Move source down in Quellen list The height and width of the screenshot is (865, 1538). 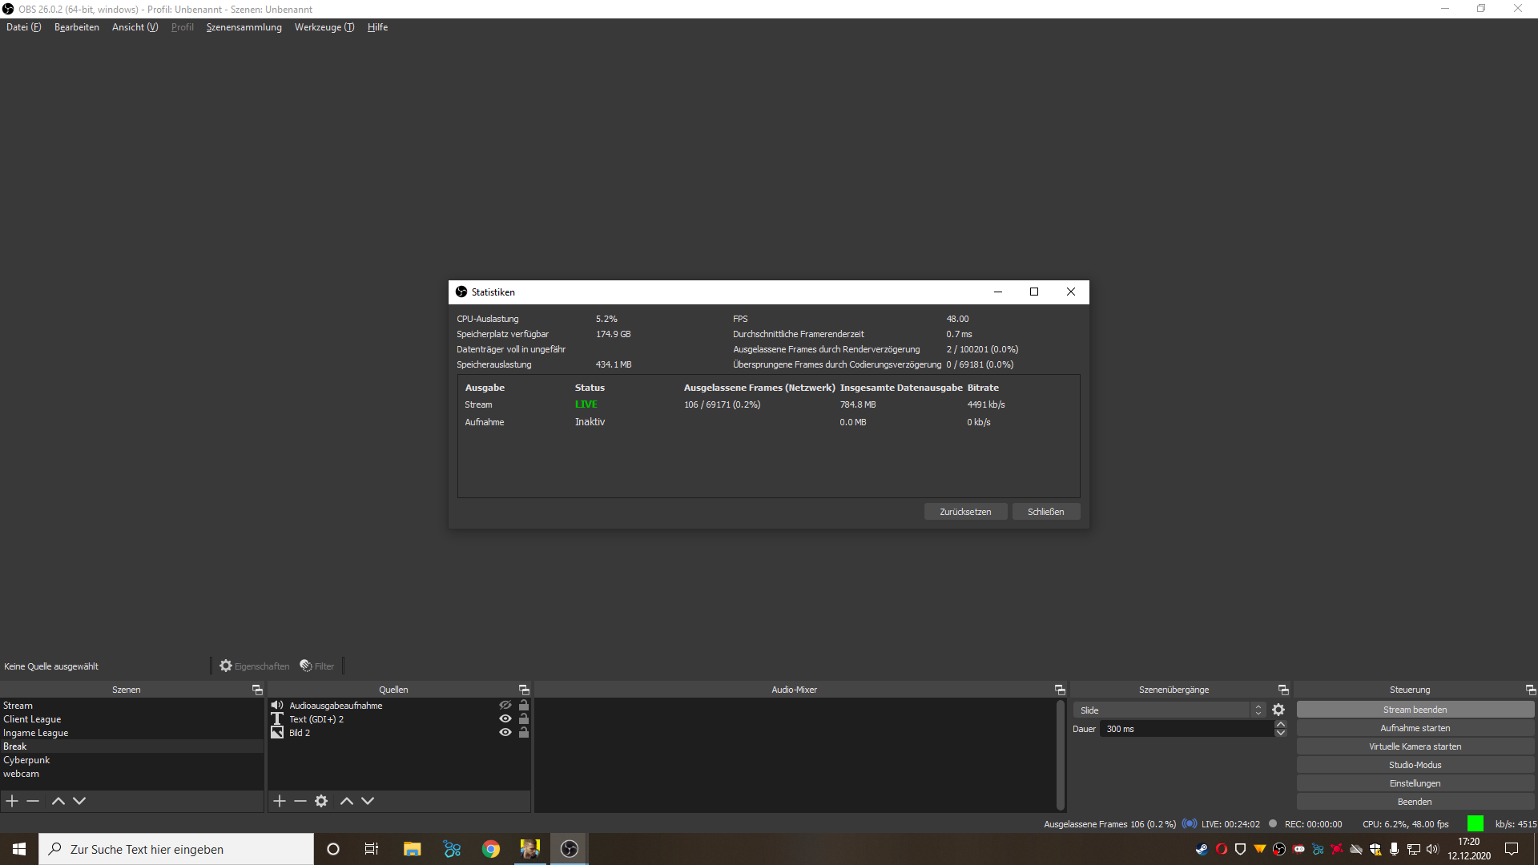click(x=368, y=801)
